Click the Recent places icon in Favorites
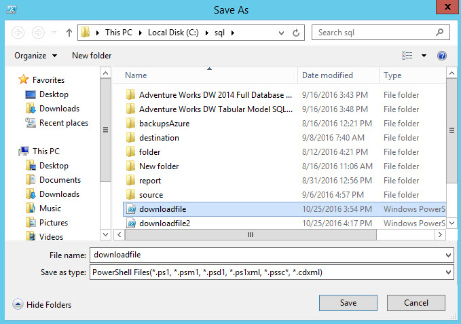The height and width of the screenshot is (324, 461). pos(31,123)
